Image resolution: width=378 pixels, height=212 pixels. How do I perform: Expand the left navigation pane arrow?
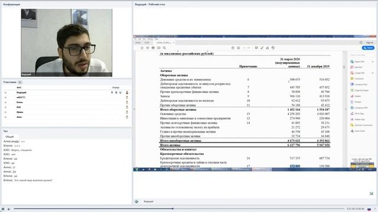135,109
